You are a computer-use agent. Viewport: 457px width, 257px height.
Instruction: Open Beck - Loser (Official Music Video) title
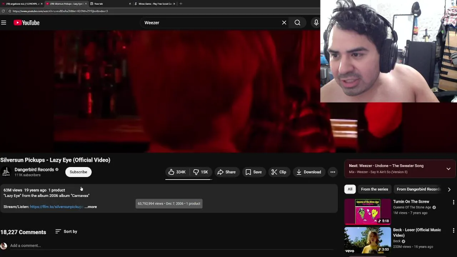pos(417,233)
